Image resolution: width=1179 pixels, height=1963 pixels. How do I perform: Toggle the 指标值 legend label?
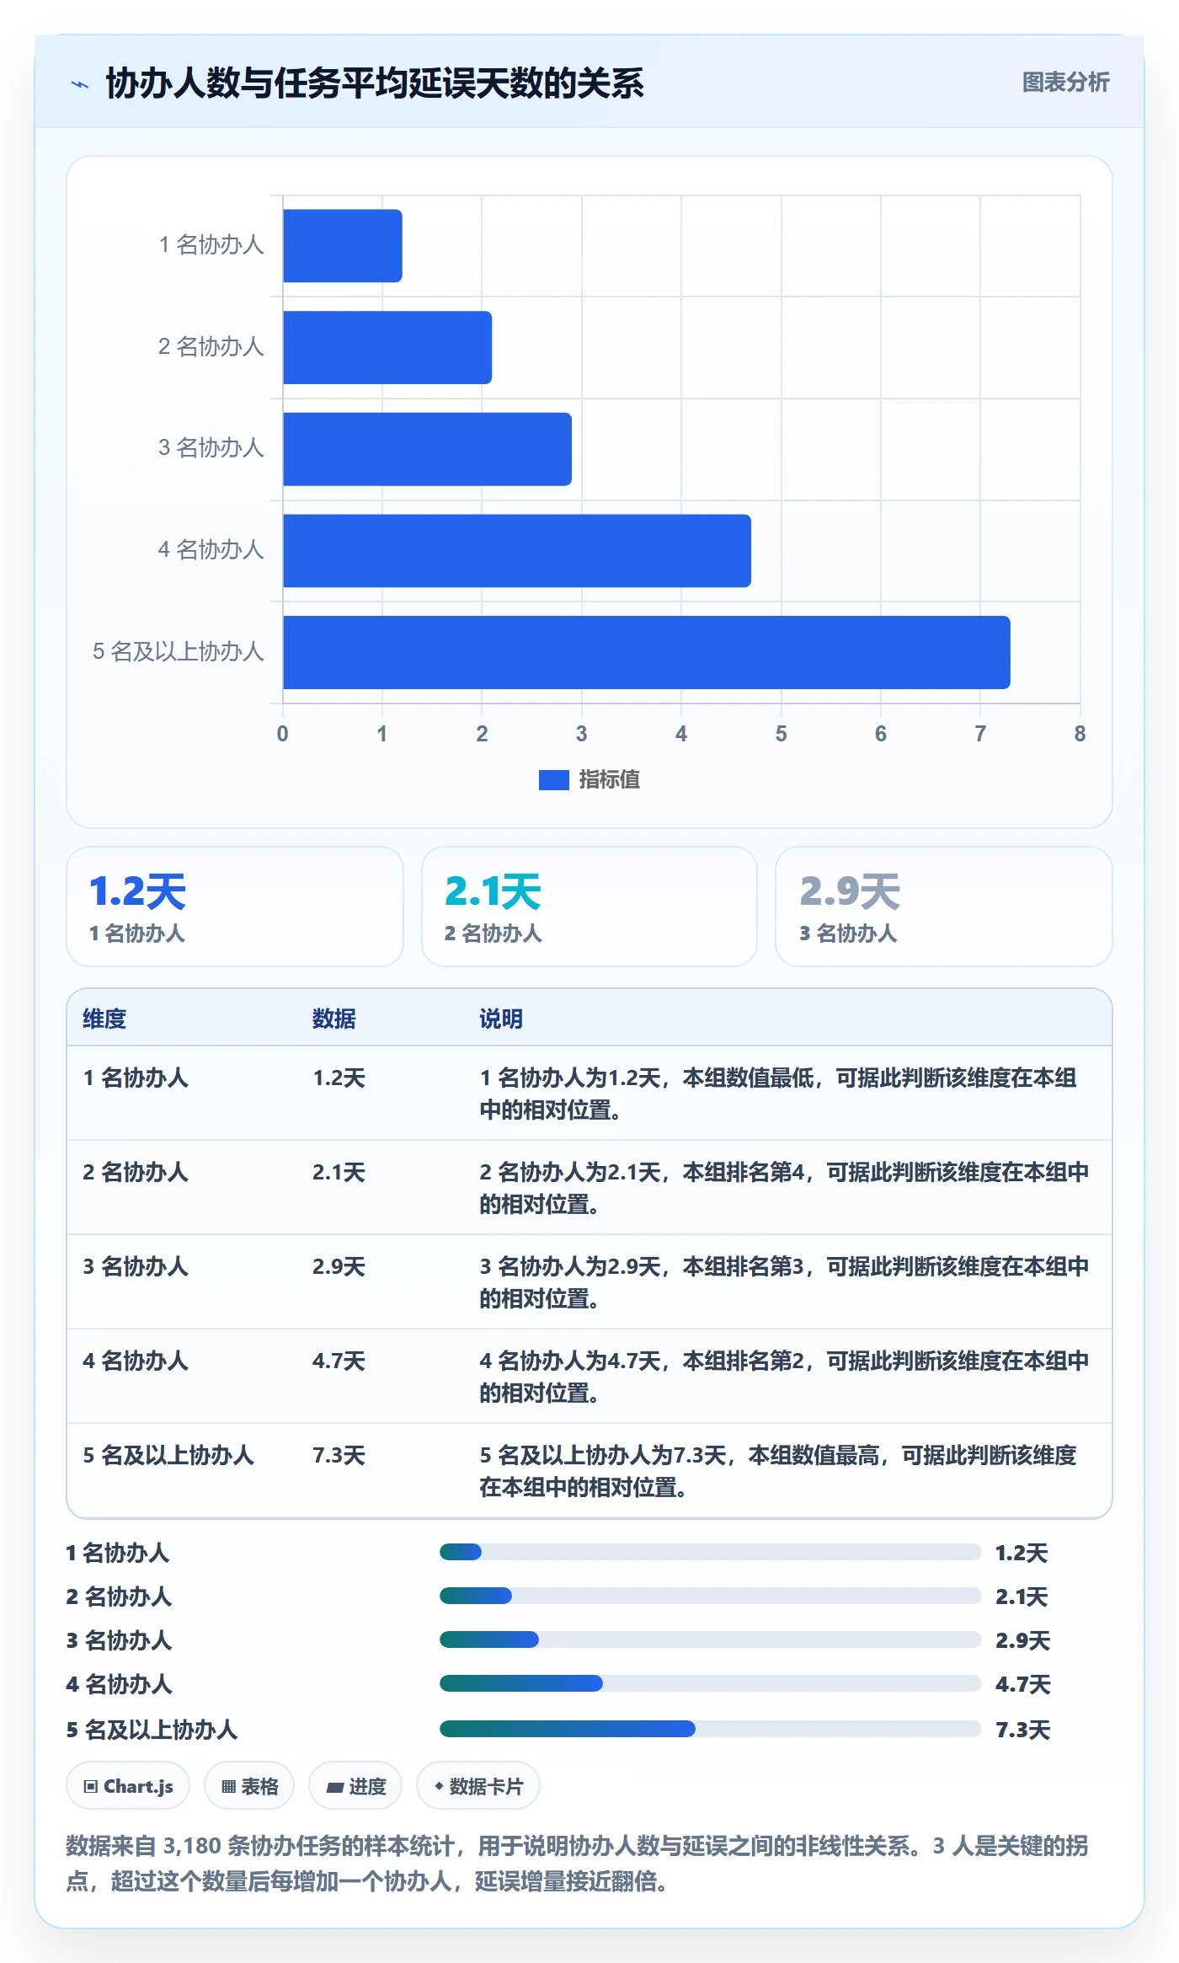coord(610,780)
